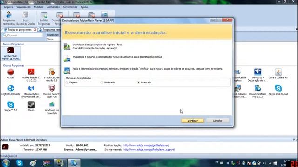Viewport: 298px width, 167px height.
Task: Open the Arquivo menu
Action: point(8,7)
